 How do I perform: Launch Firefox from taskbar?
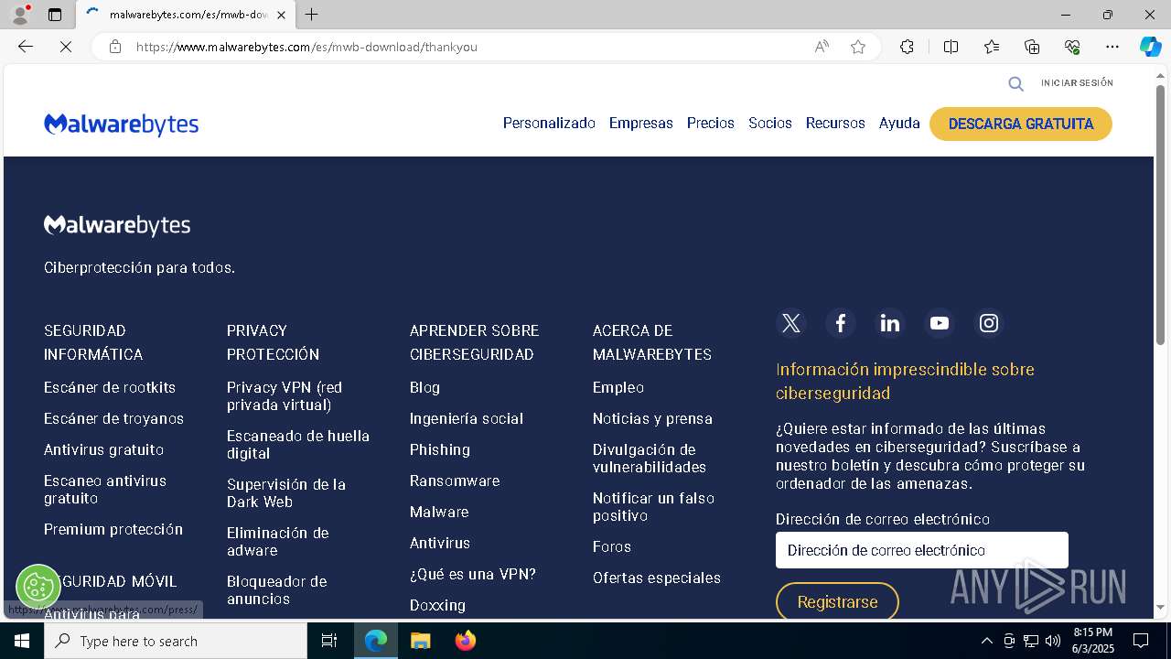466,641
